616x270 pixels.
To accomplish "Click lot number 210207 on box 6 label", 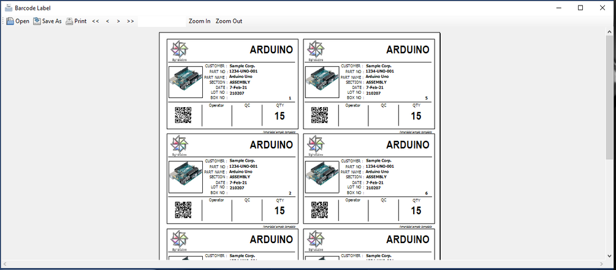I will tap(374, 188).
